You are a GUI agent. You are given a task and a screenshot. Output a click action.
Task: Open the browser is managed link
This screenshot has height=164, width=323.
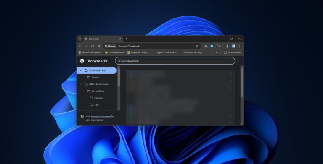(x=101, y=117)
